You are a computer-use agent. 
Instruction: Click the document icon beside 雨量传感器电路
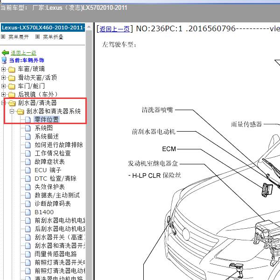pos(28,254)
